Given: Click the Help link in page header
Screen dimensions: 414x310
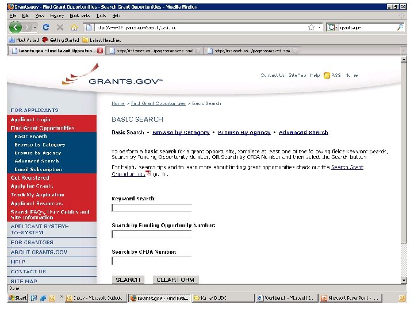Looking at the screenshot, I should (315, 75).
